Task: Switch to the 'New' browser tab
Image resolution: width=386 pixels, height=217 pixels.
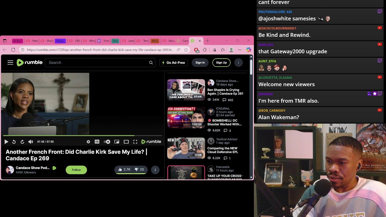Action: coord(33,41)
